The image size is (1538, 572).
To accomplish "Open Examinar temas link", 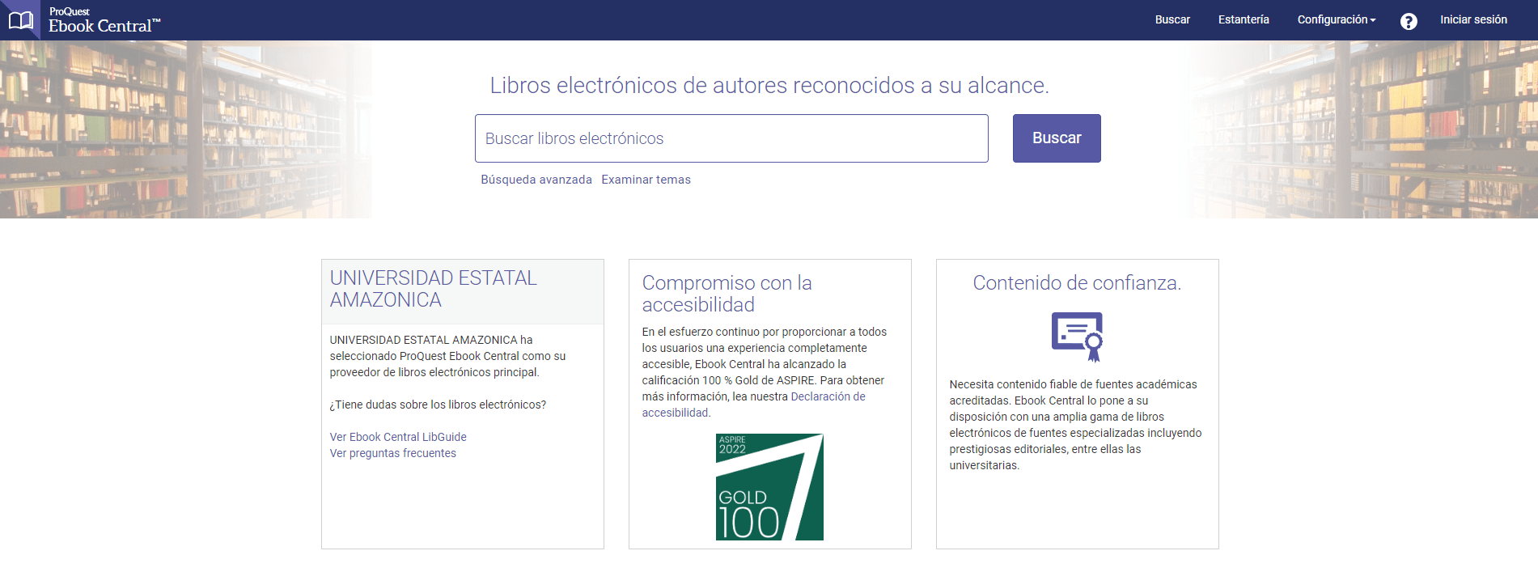I will pos(646,180).
